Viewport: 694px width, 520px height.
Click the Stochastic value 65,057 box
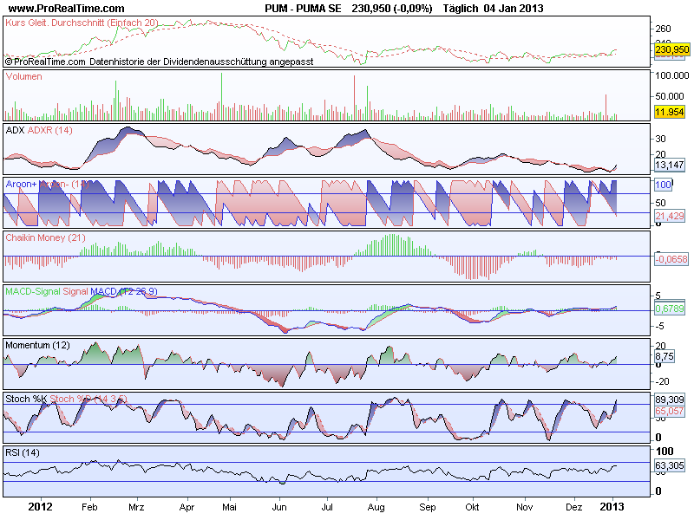coord(669,411)
